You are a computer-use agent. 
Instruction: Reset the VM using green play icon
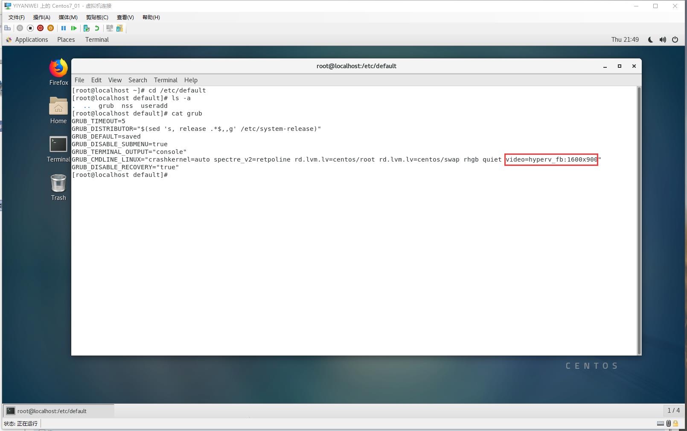click(x=74, y=28)
